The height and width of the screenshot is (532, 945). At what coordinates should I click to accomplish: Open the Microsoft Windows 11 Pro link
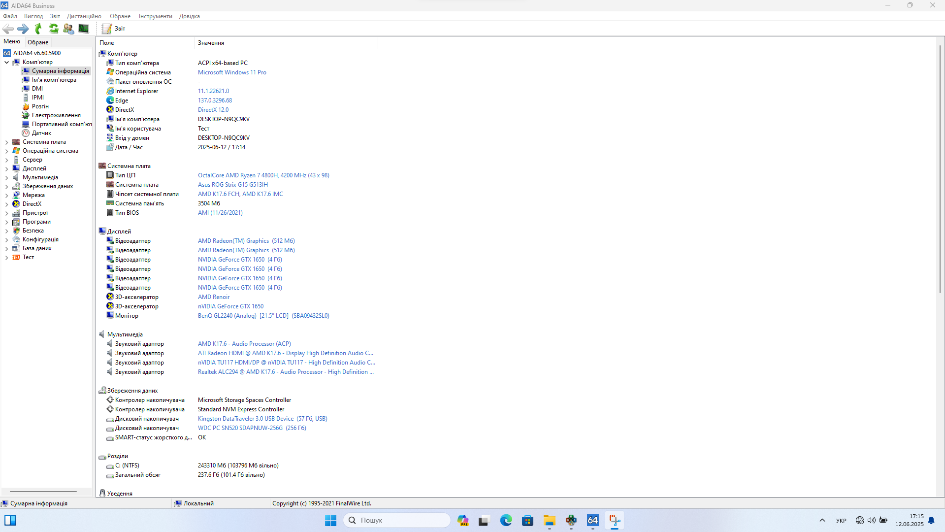click(232, 72)
